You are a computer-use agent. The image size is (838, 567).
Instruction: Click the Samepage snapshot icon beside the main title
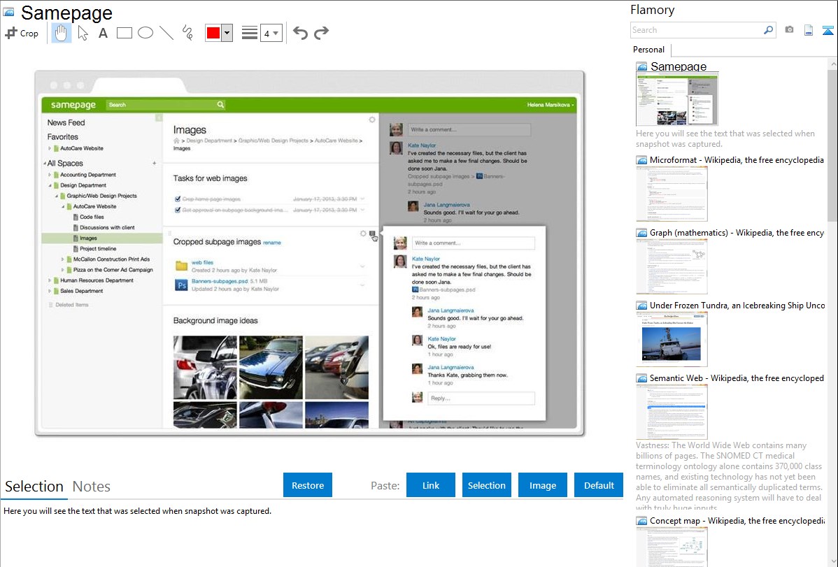pyautogui.click(x=9, y=12)
